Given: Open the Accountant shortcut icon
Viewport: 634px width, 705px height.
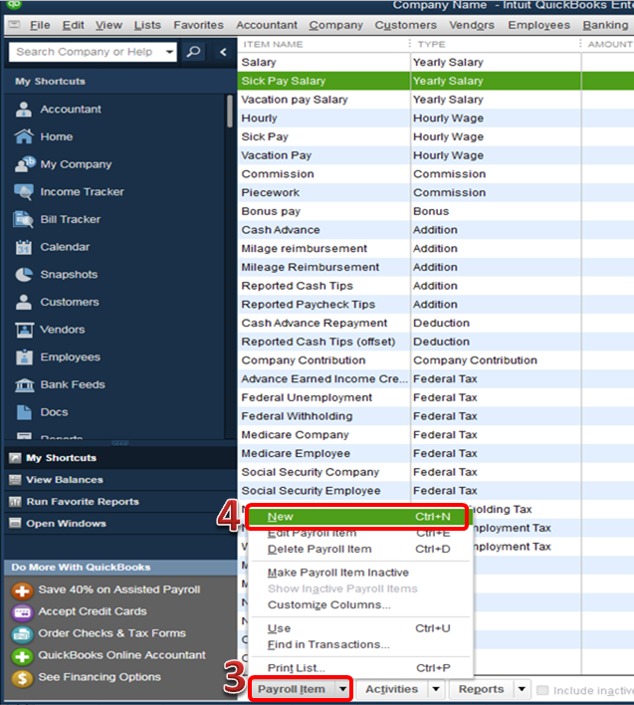Looking at the screenshot, I should tap(24, 110).
